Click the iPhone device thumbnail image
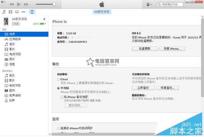The image size is (204, 137). (6, 21)
